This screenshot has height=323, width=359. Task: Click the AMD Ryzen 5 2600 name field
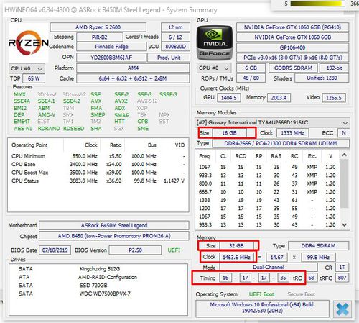tap(98, 27)
